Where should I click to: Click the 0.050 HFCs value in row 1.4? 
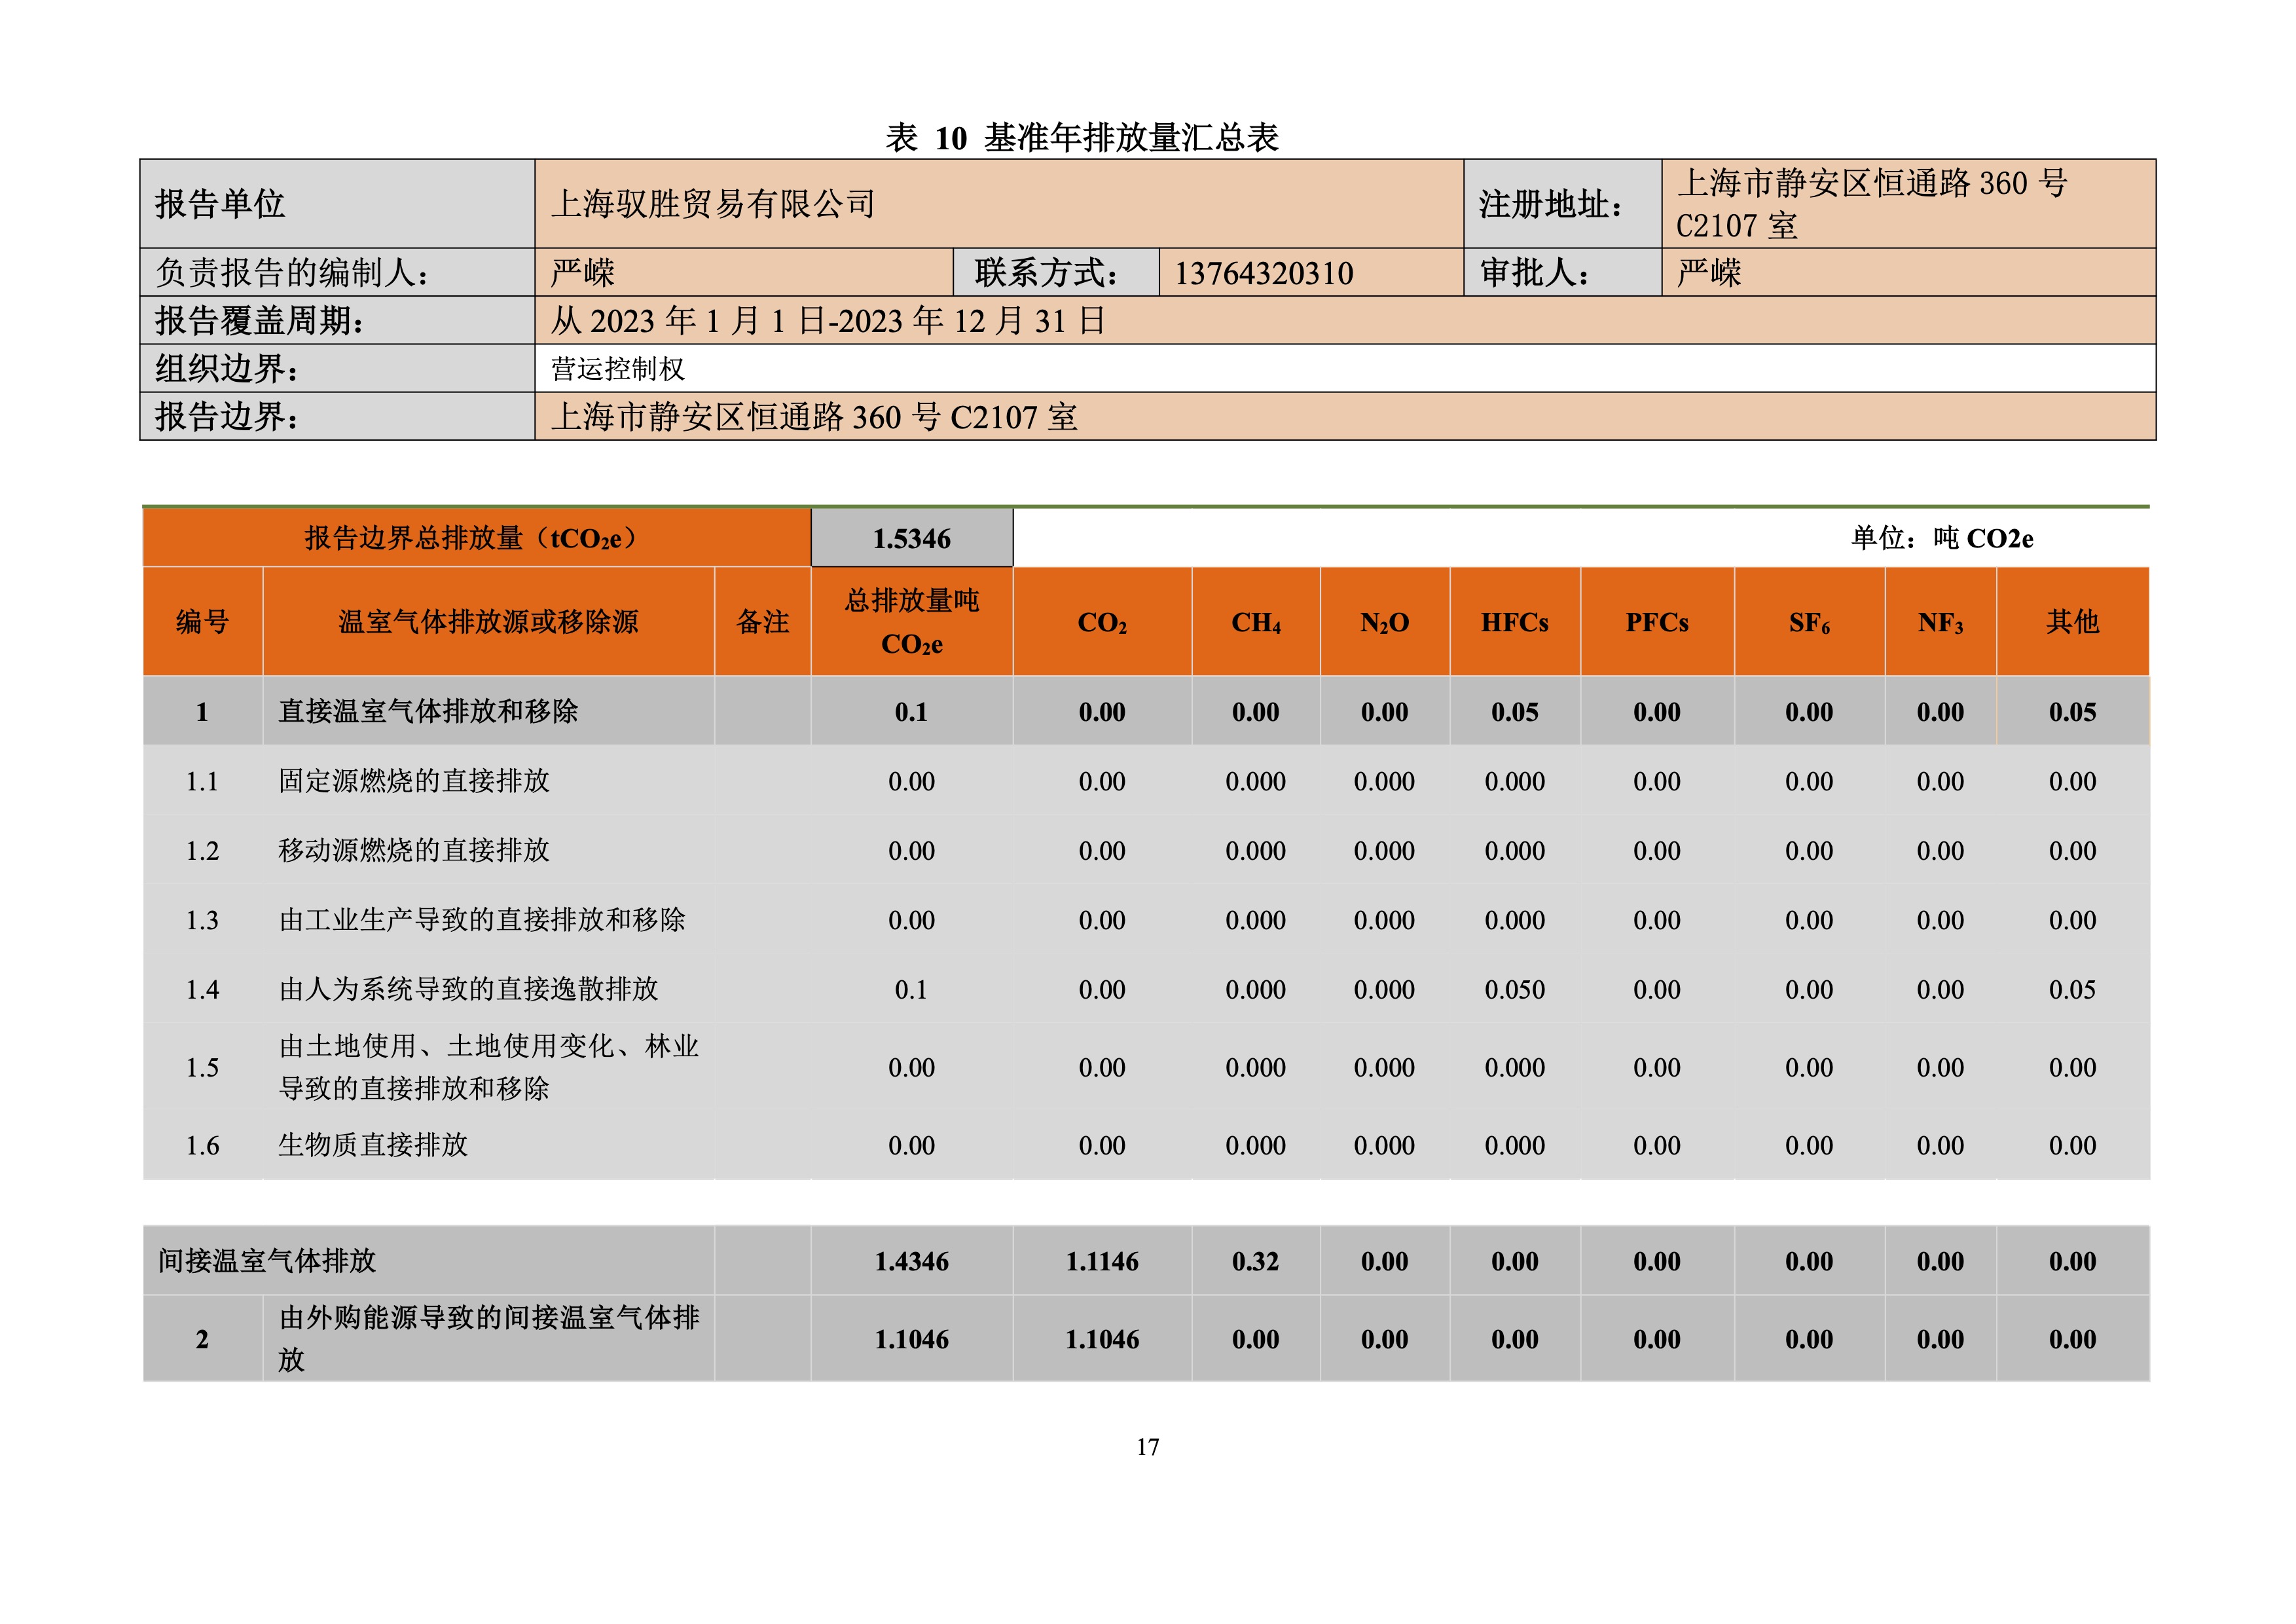coord(1515,989)
